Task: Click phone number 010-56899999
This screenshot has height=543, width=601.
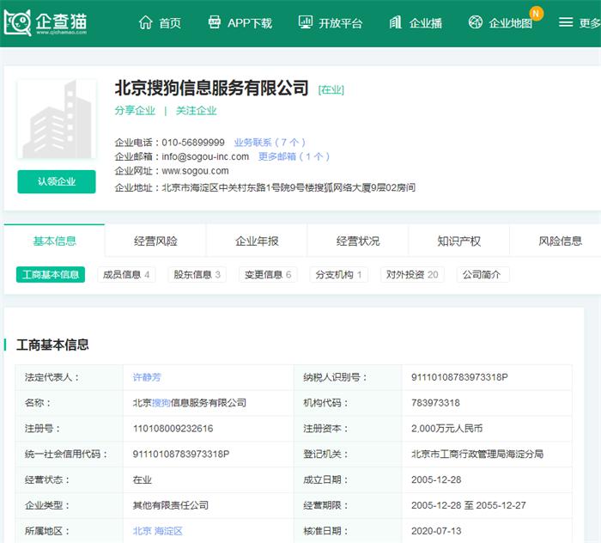Action: (x=193, y=143)
